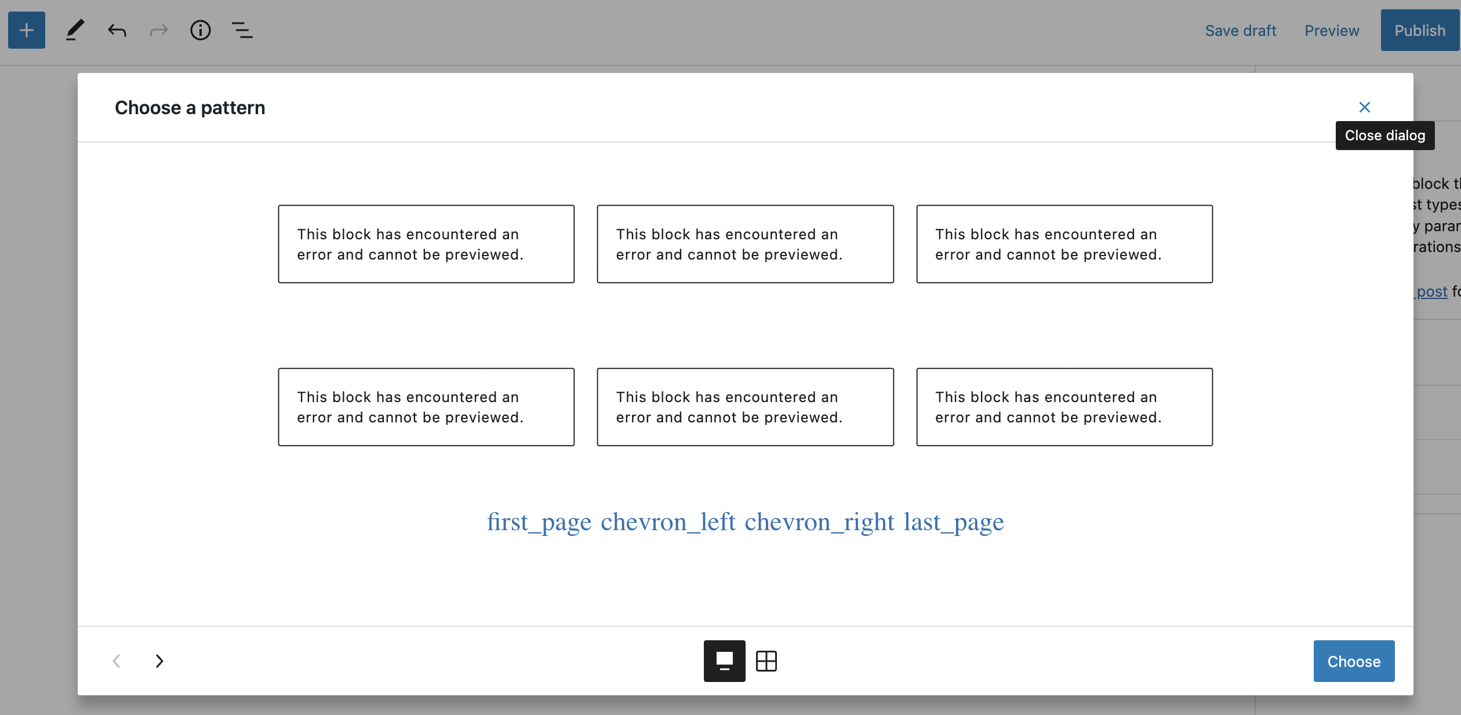The image size is (1461, 715).
Task: Open the post details panel
Action: [x=200, y=30]
